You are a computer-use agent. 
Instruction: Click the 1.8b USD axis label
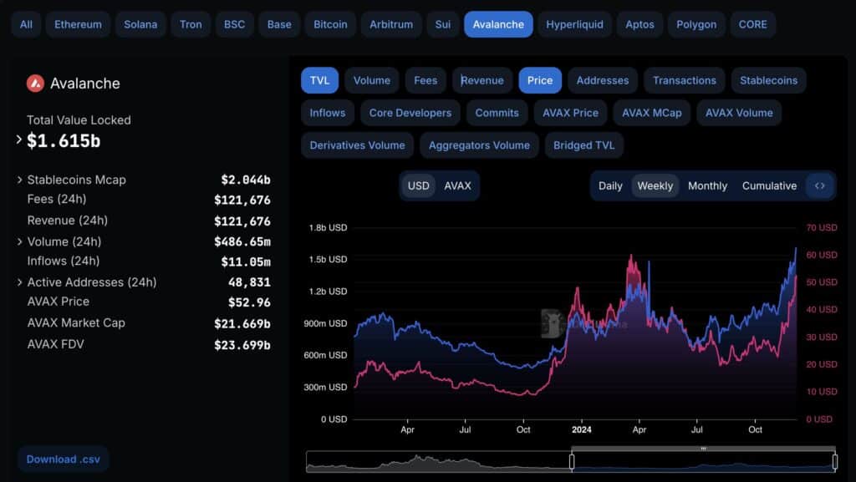pos(328,227)
